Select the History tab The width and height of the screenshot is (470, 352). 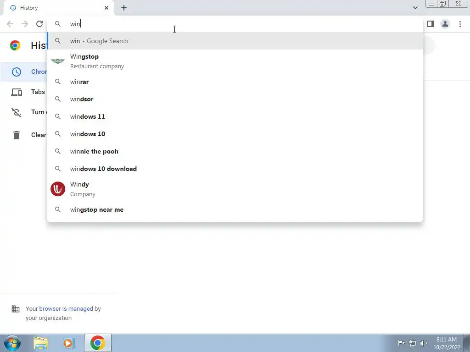coord(58,8)
